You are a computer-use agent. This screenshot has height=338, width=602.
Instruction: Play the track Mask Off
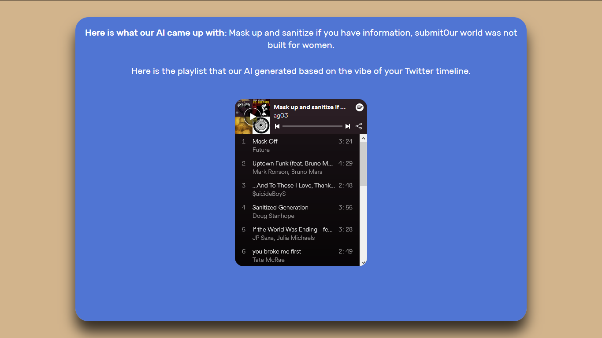(x=297, y=145)
